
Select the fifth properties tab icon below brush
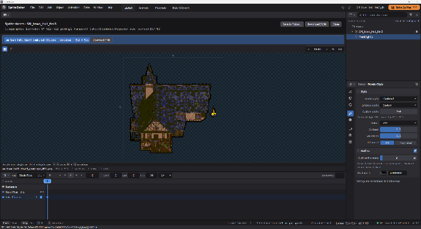pyautogui.click(x=350, y=120)
